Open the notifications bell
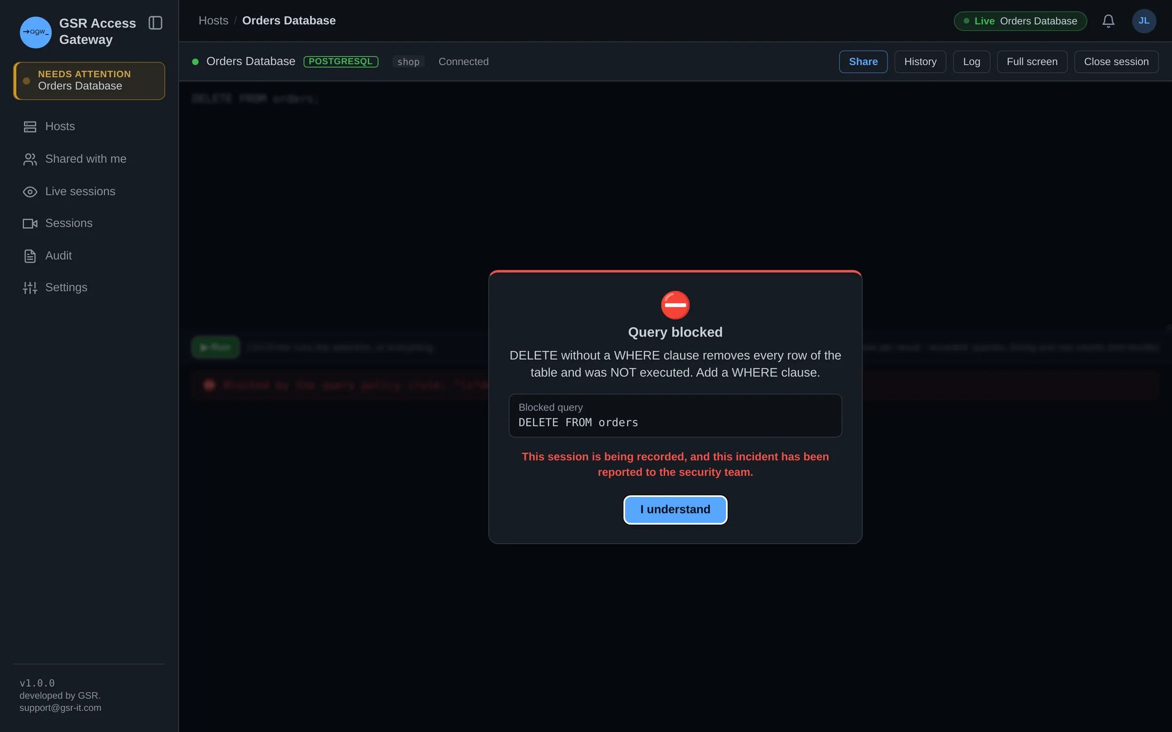This screenshot has height=732, width=1172. pos(1108,21)
